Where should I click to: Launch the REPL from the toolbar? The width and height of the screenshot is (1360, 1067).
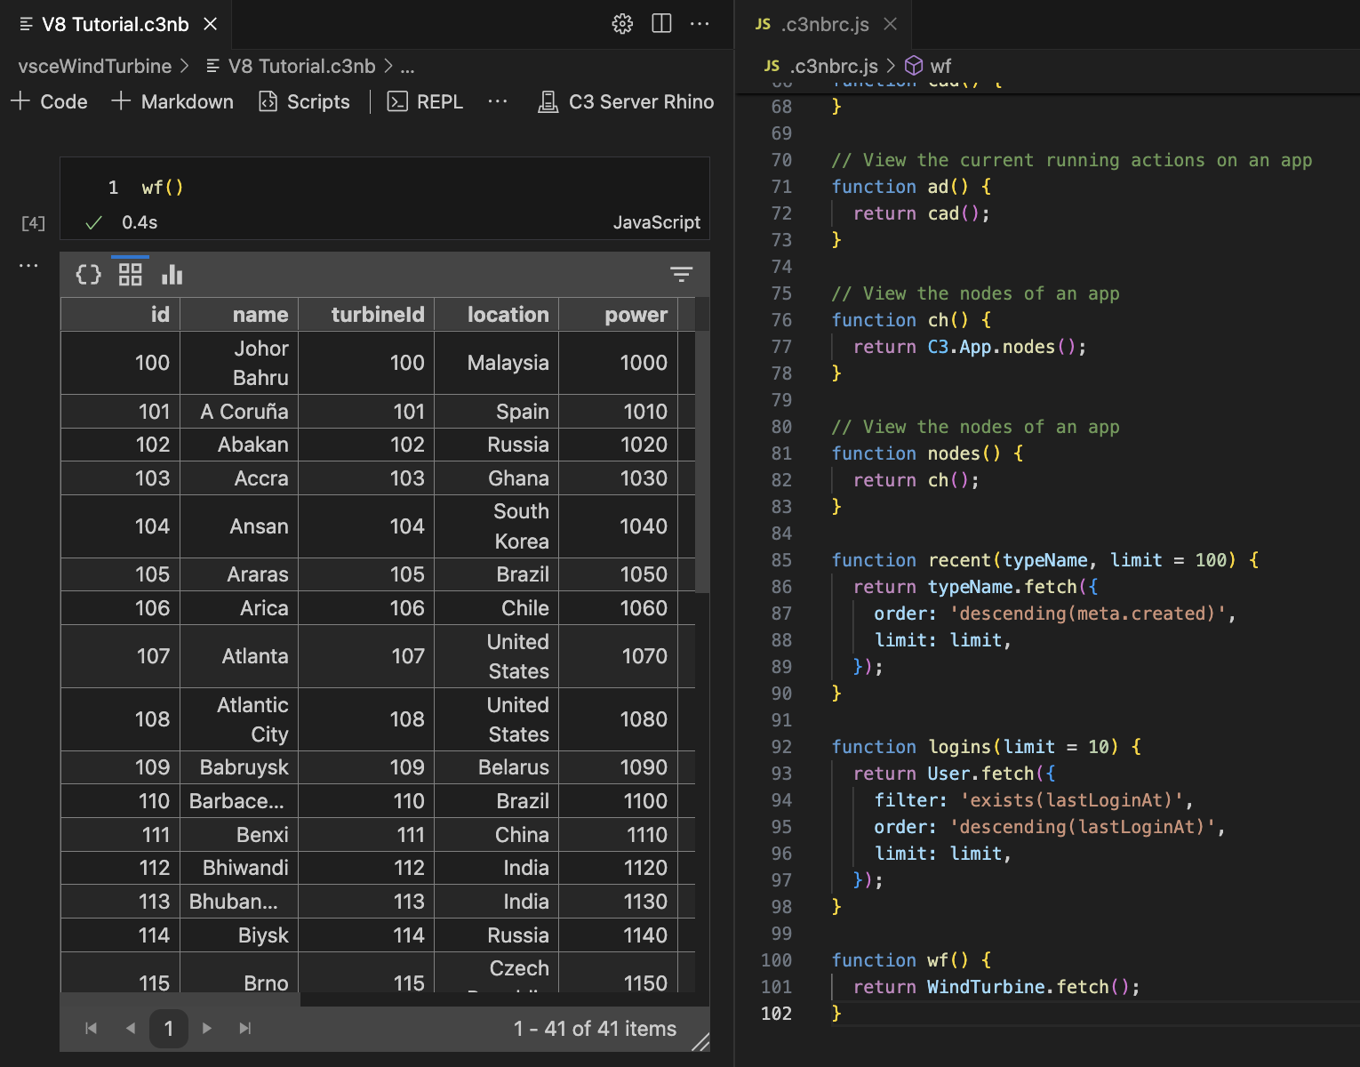coord(425,101)
